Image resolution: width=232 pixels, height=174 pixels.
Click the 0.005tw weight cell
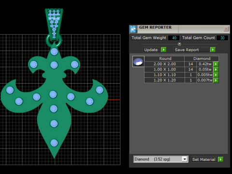[x=205, y=75]
